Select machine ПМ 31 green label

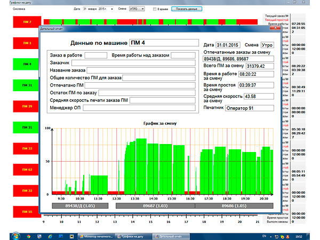point(26,85)
